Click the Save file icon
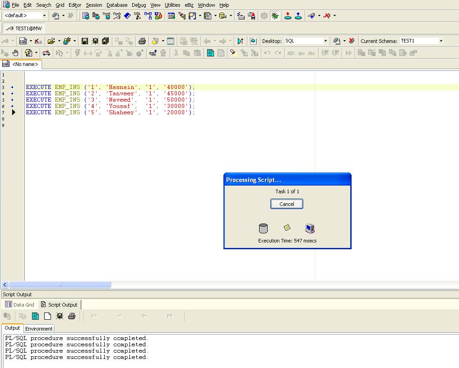 [x=84, y=41]
